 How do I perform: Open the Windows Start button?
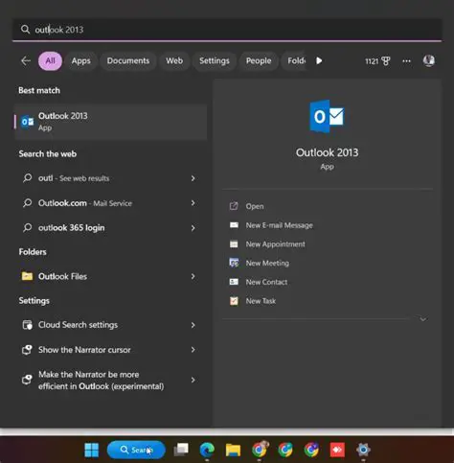(x=92, y=450)
